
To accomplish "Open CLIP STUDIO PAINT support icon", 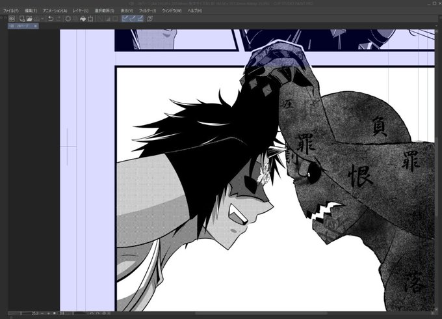I will pos(150,19).
